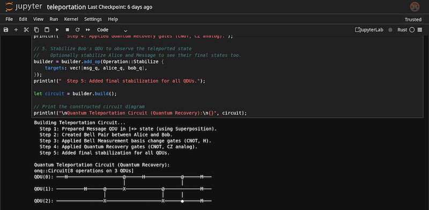The width and height of the screenshot is (429, 210).
Task: Interrupt the kernel with the stop icon
Action: coord(68,30)
